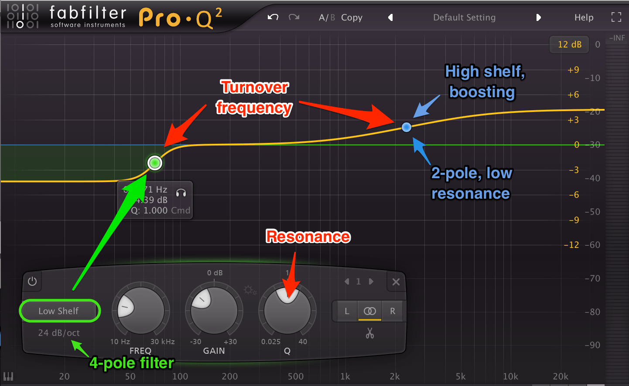Screen dimensions: 629x386
Task: Delete band with the X button
Action: click(x=396, y=282)
